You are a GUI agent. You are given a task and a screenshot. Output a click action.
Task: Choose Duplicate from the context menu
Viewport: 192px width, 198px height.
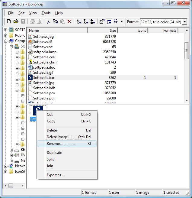click(x=67, y=153)
